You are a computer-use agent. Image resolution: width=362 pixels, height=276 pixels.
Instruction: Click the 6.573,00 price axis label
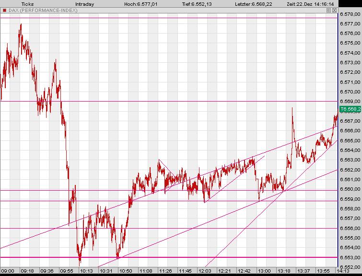350,63
